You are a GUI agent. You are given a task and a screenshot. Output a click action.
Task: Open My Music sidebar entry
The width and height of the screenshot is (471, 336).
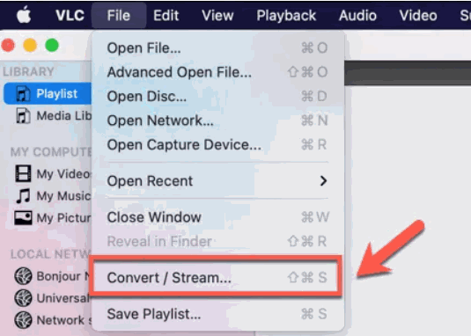pos(48,195)
